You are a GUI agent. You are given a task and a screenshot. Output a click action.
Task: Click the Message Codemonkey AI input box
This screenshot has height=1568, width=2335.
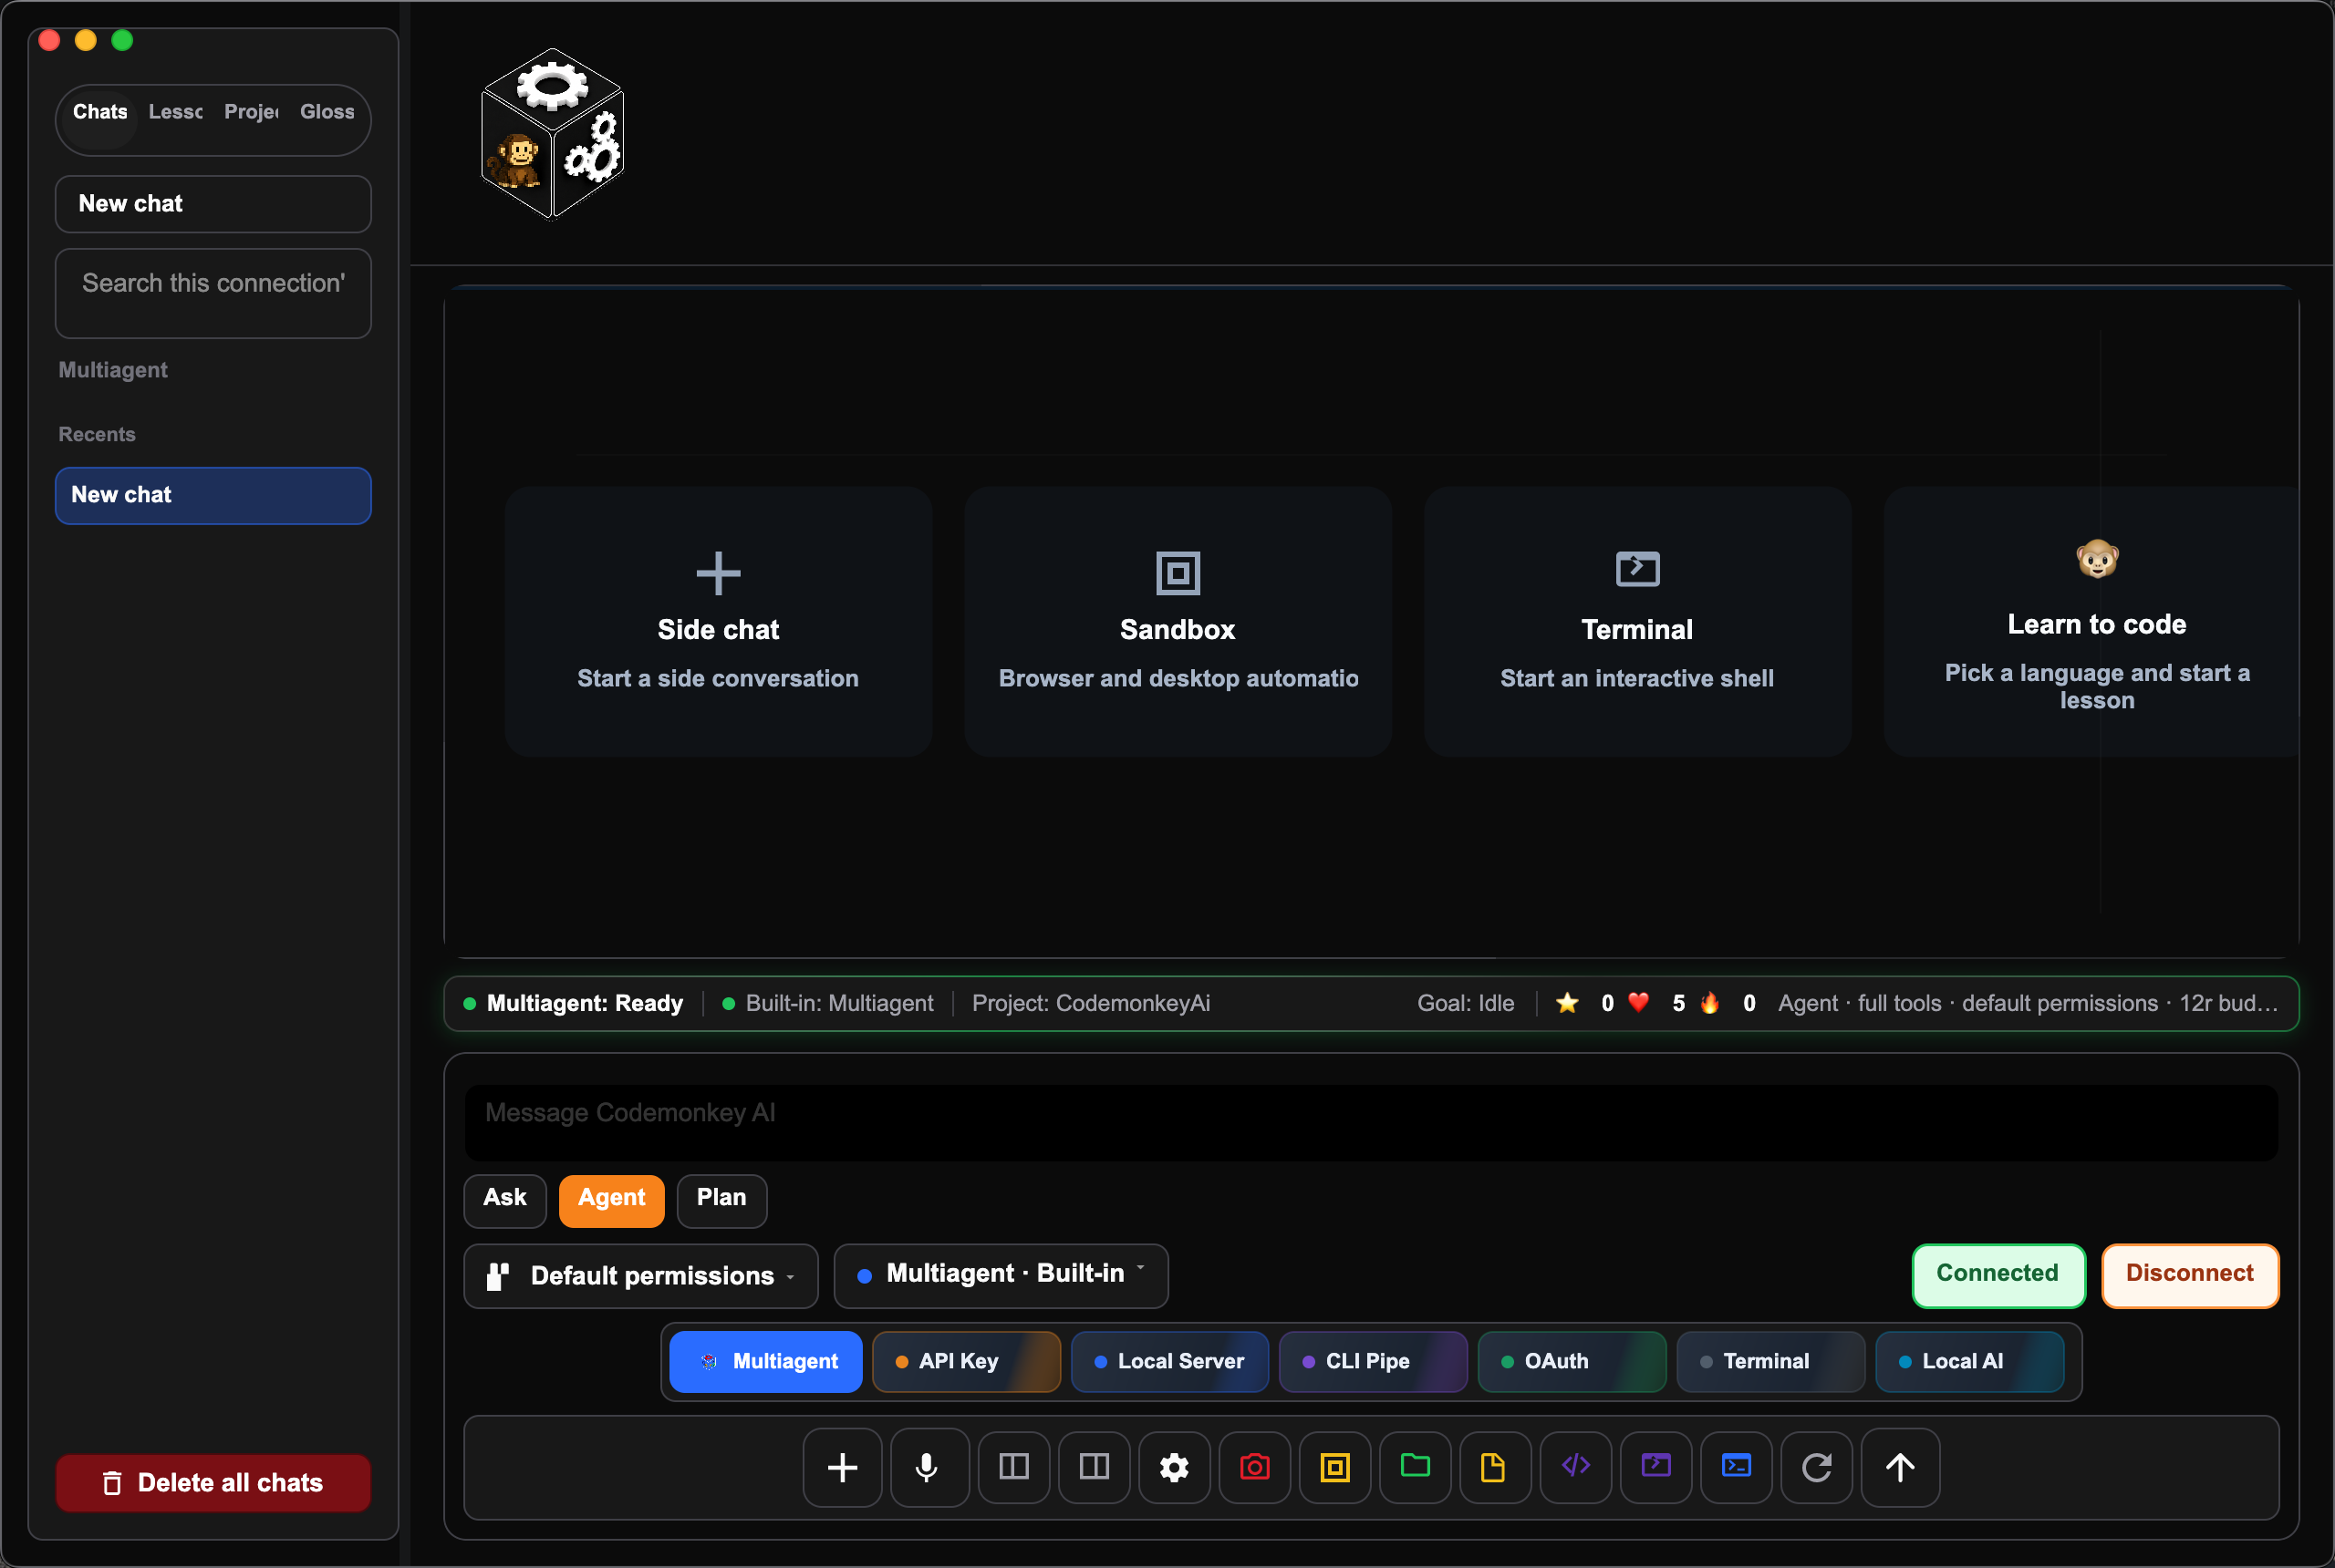[1371, 1122]
